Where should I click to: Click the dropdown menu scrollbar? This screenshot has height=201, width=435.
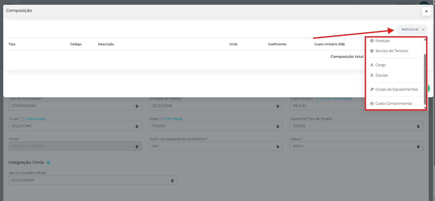point(425,79)
